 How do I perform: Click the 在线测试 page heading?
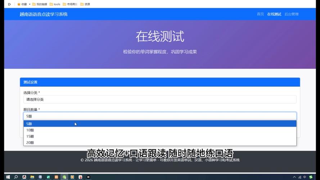160,36
